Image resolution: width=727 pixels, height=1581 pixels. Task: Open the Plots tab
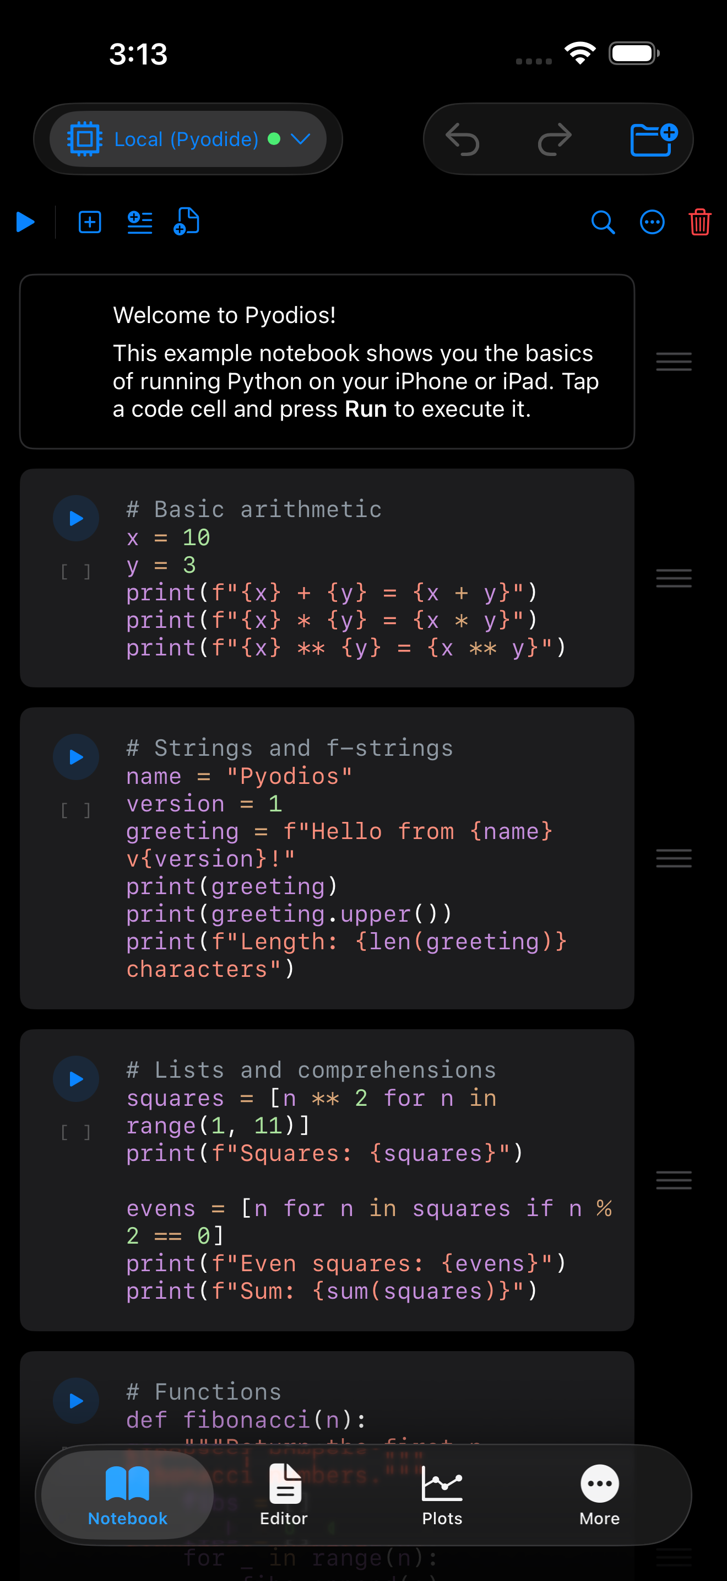pyautogui.click(x=442, y=1495)
